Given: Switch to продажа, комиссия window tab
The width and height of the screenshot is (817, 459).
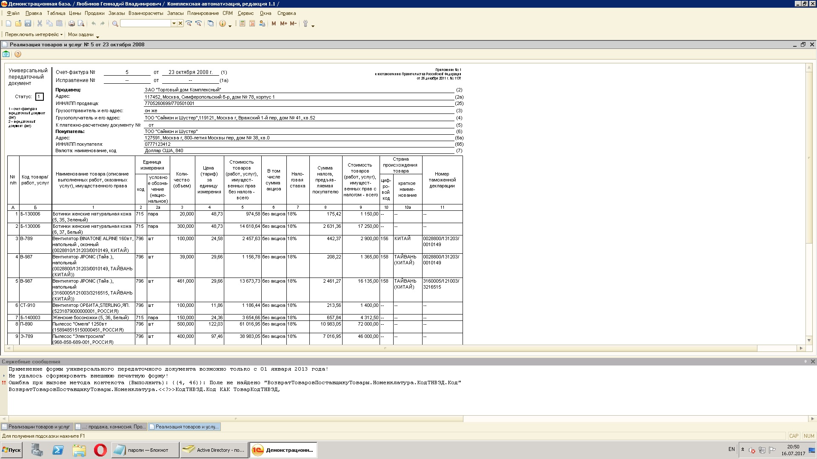Looking at the screenshot, I should click(x=111, y=427).
